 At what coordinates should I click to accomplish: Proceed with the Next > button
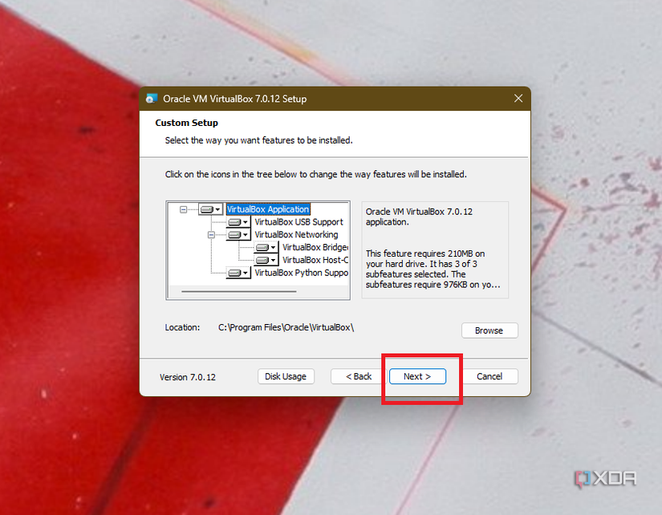pyautogui.click(x=417, y=376)
